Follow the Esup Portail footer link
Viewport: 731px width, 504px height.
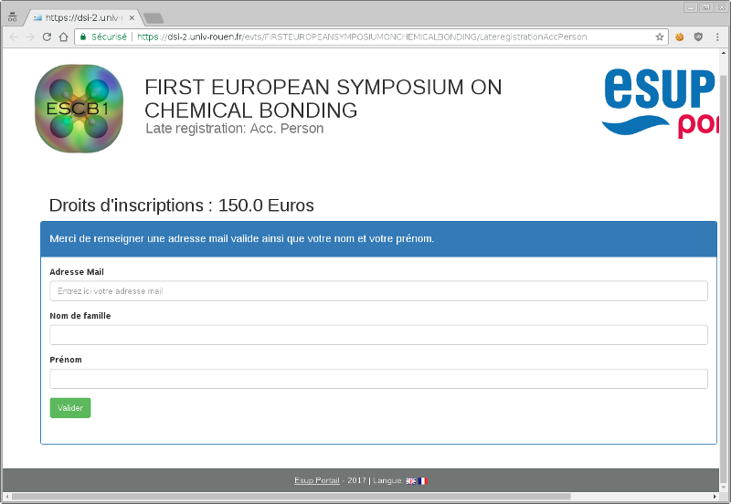316,480
